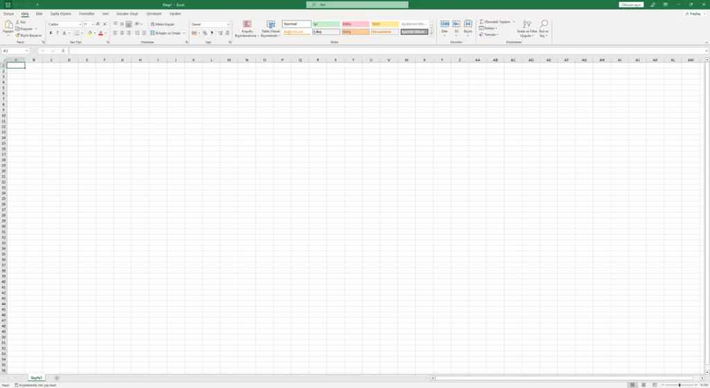
Task: Decrease the cell indent
Action: click(x=137, y=33)
